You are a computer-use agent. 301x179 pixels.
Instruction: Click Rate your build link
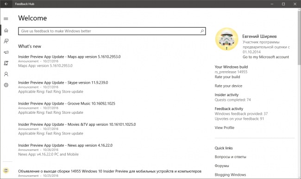(x=227, y=77)
